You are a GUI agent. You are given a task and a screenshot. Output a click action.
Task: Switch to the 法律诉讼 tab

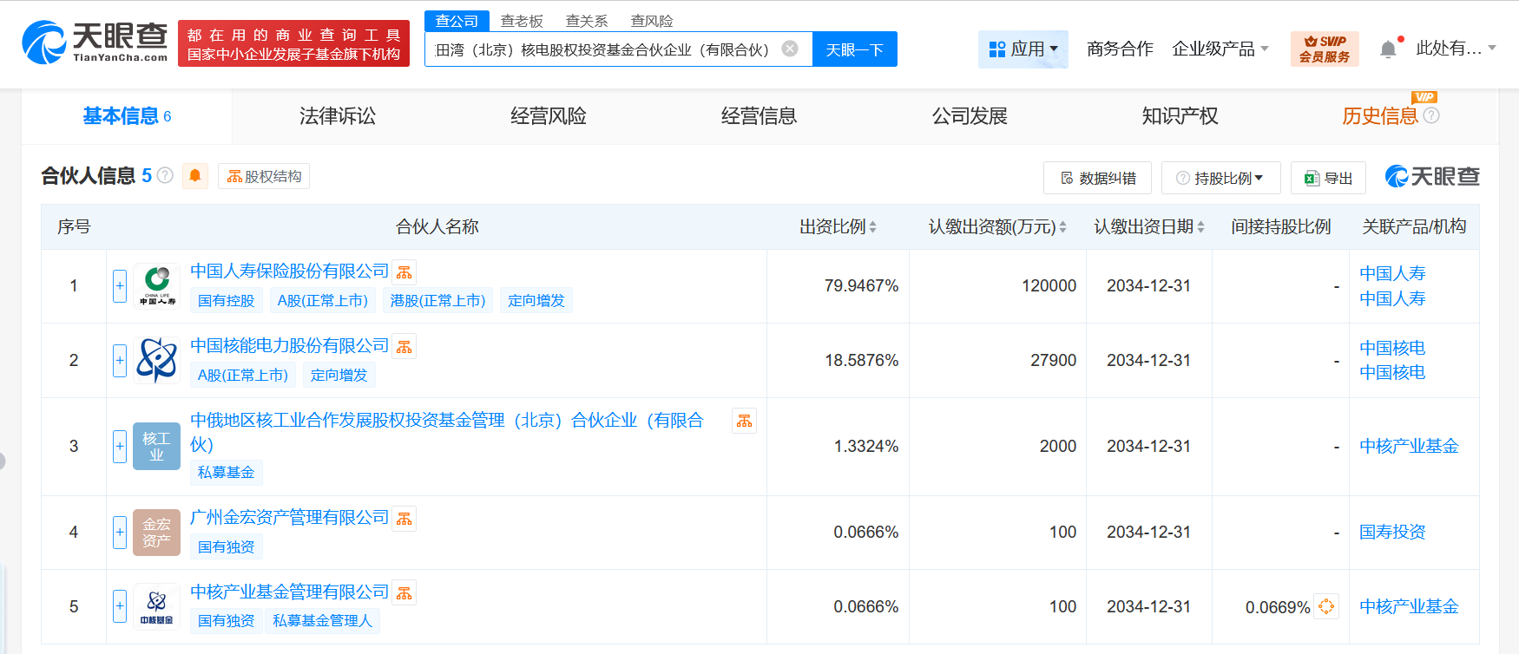point(338,116)
